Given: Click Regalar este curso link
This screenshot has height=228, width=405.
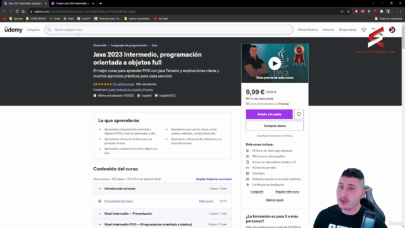Looking at the screenshot, I should (287, 192).
